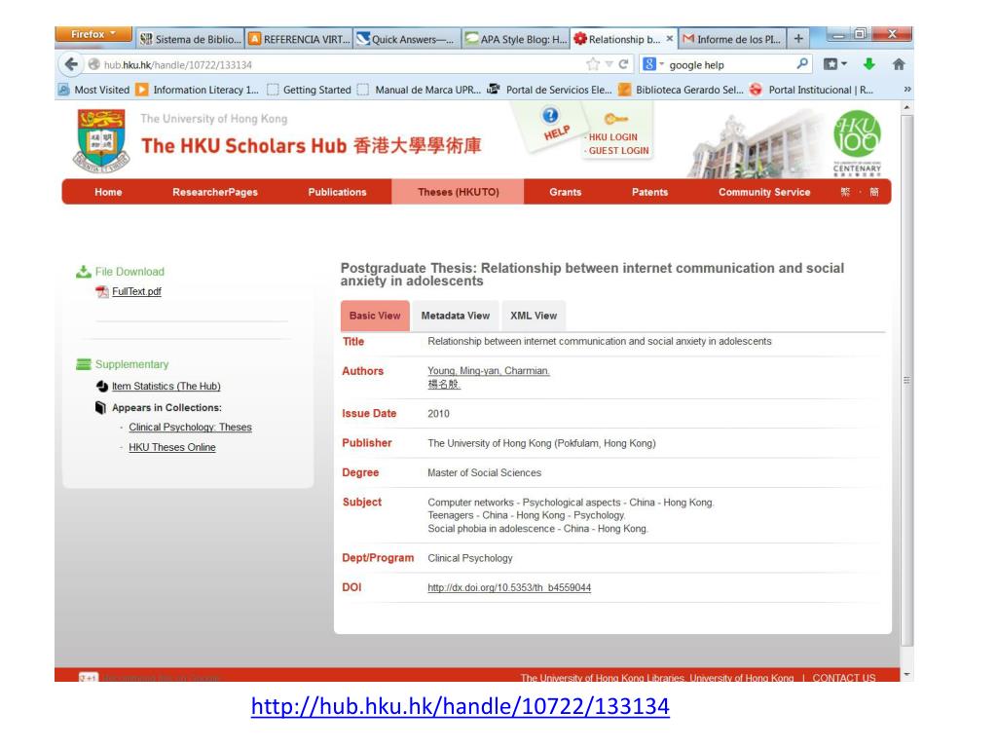
Task: Click the hub.hku.hk handle URL below the screenshot
Action: (460, 706)
